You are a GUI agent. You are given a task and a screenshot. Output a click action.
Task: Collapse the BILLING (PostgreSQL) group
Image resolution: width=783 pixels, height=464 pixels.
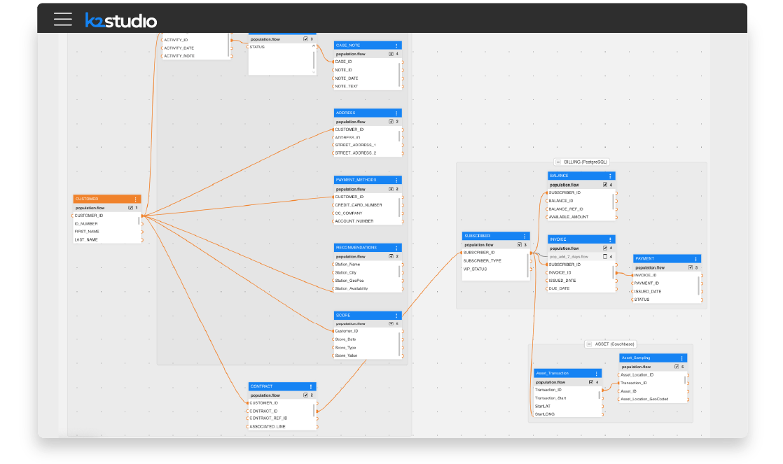(x=557, y=162)
